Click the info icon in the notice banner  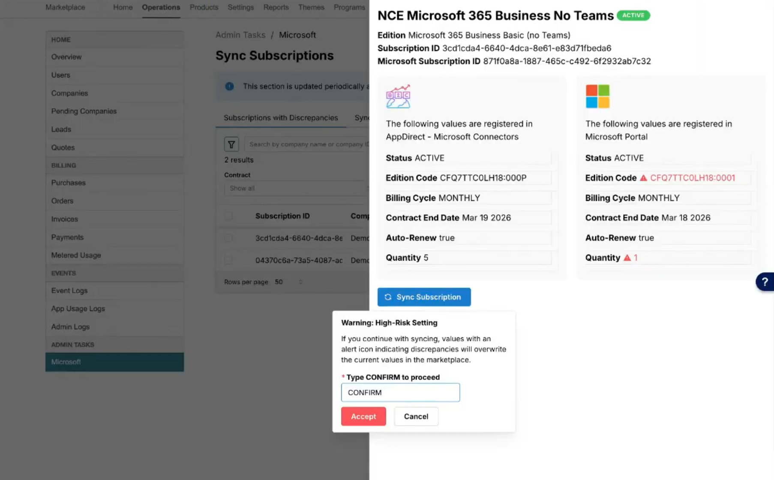[229, 86]
